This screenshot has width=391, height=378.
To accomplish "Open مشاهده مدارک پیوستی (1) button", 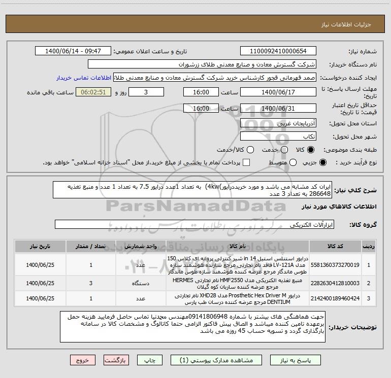I will pos(216,360).
